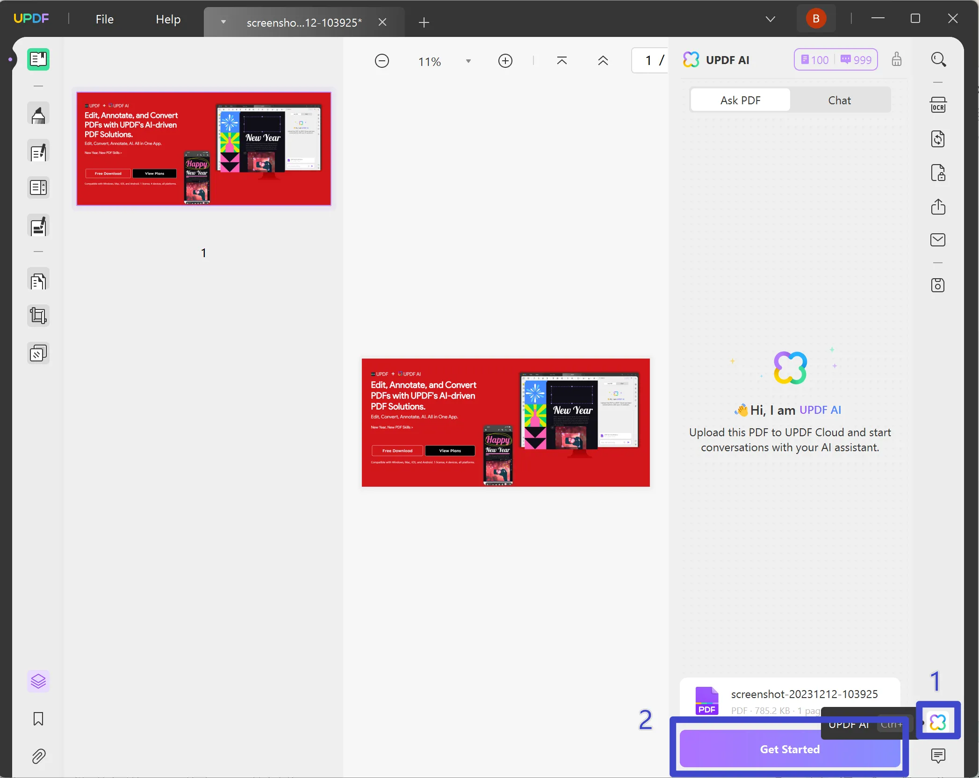Open the Help menu
Screen dimensions: 979x778
pyautogui.click(x=168, y=19)
